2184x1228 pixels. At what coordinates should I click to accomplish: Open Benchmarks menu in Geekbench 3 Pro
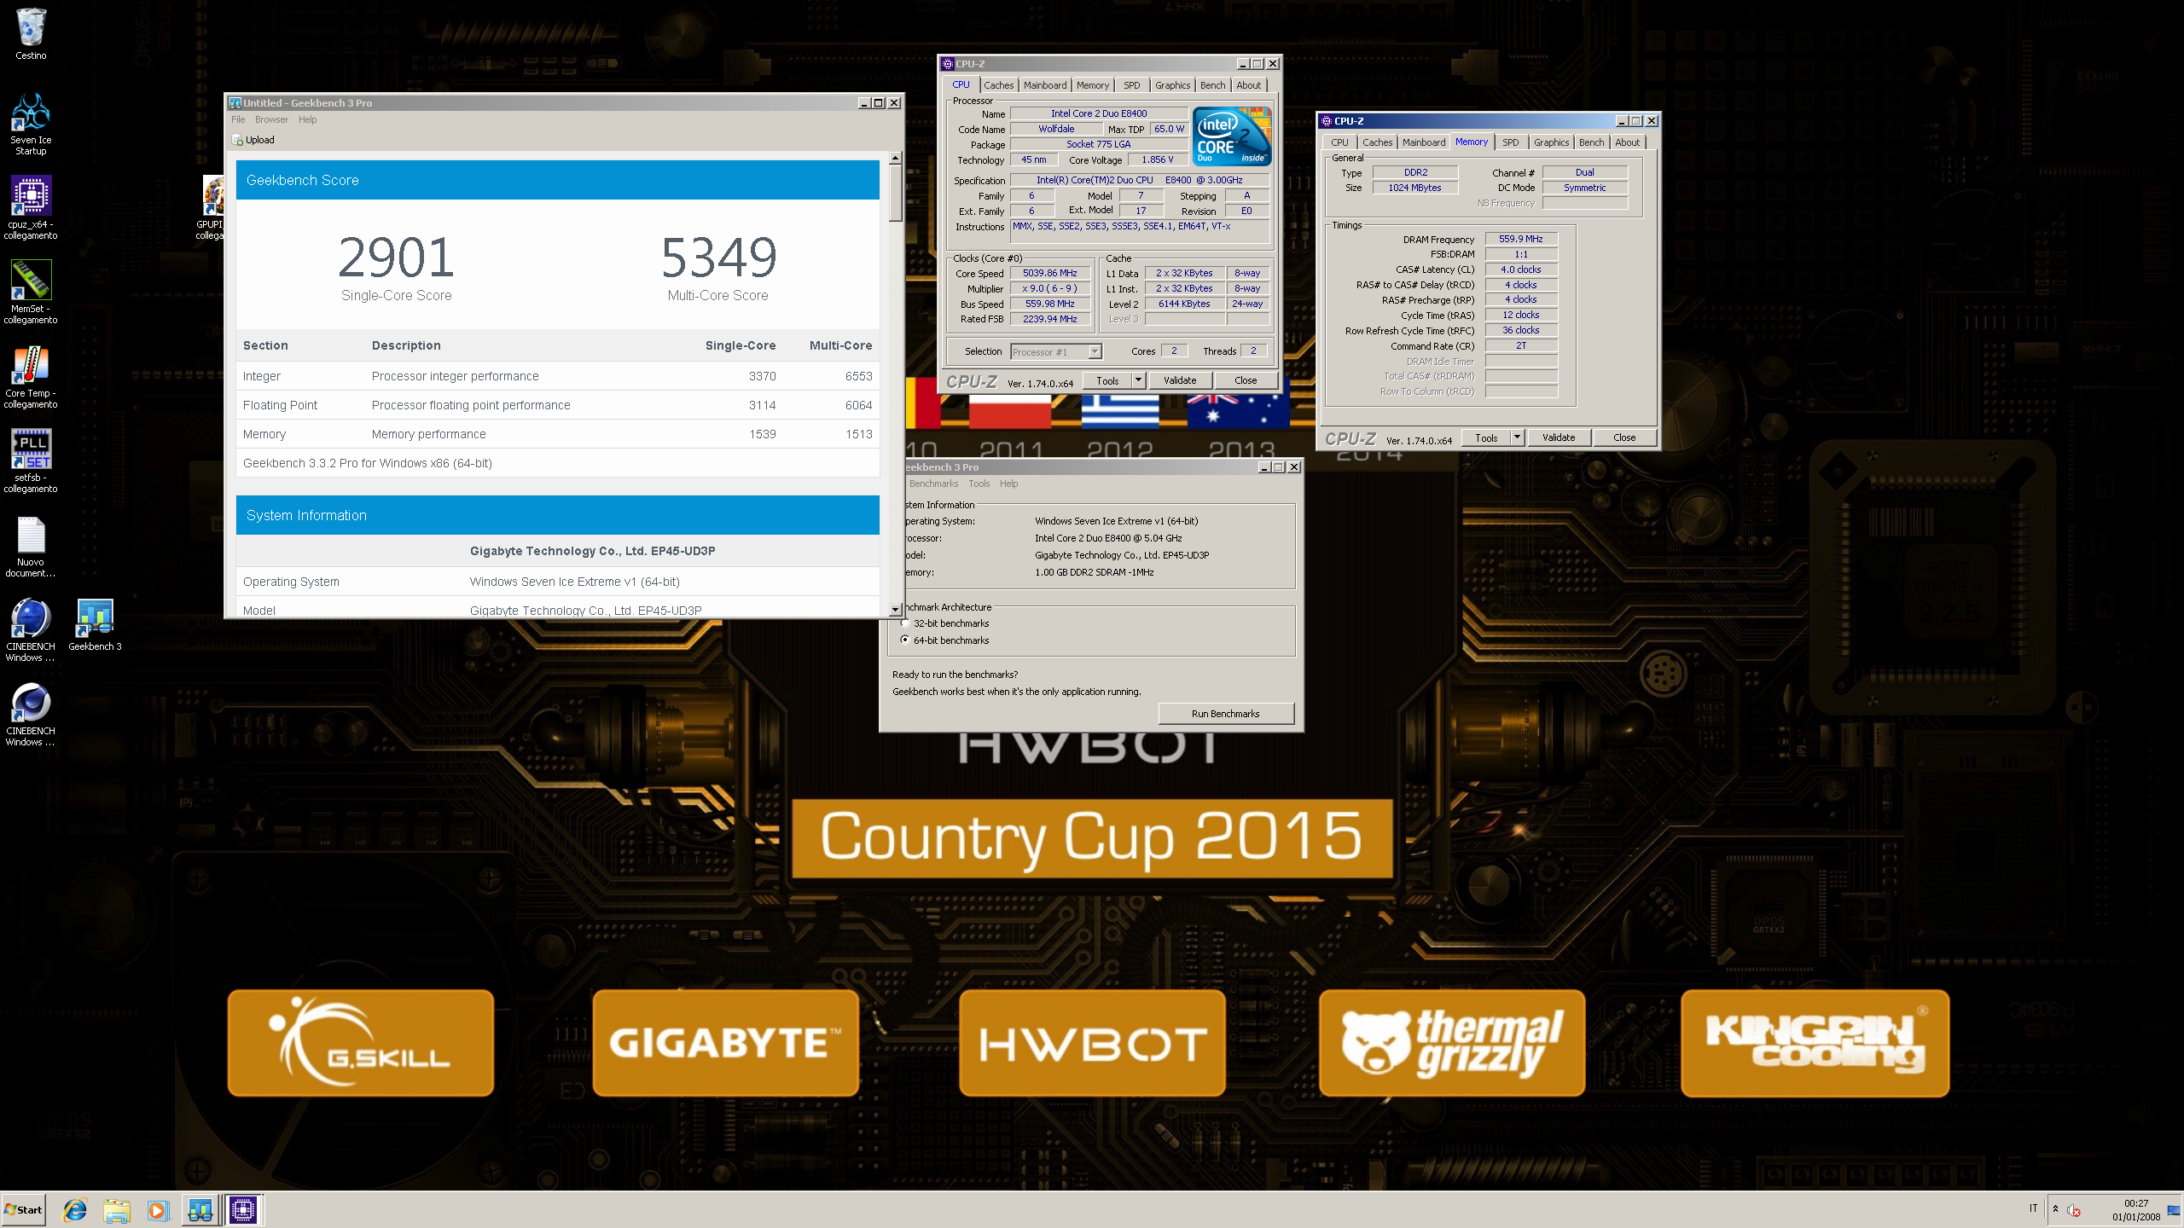[933, 484]
